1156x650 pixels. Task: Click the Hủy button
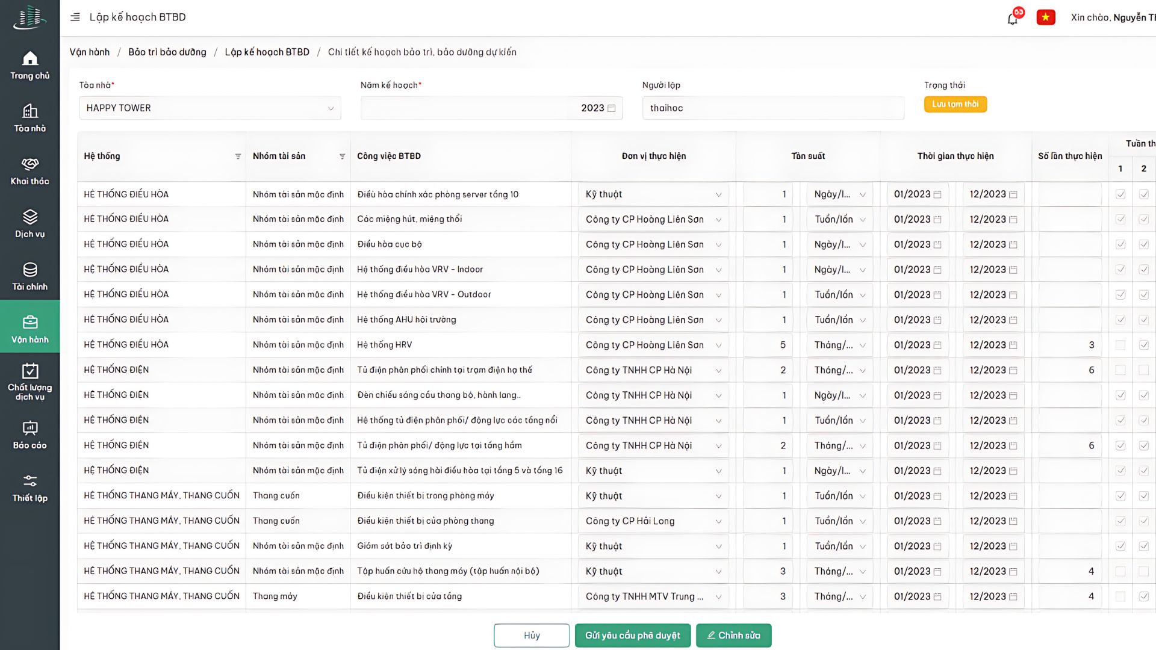[532, 636]
